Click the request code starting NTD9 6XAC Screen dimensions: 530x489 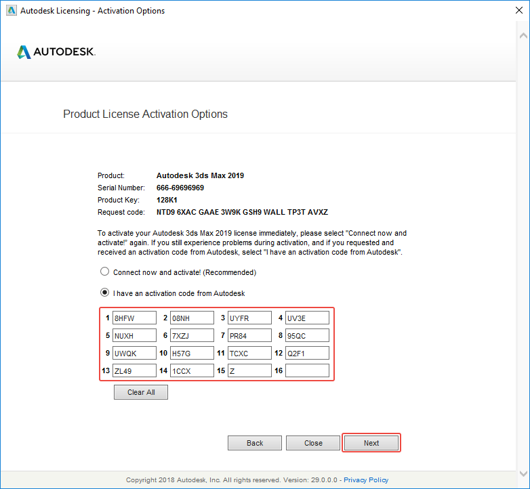coord(242,212)
